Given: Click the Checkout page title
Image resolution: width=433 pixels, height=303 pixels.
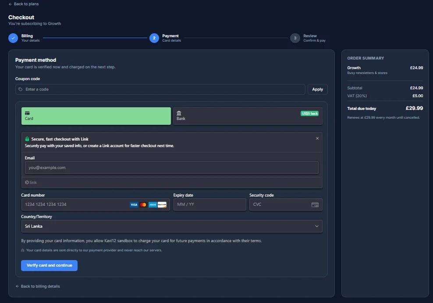Looking at the screenshot, I should click(21, 17).
